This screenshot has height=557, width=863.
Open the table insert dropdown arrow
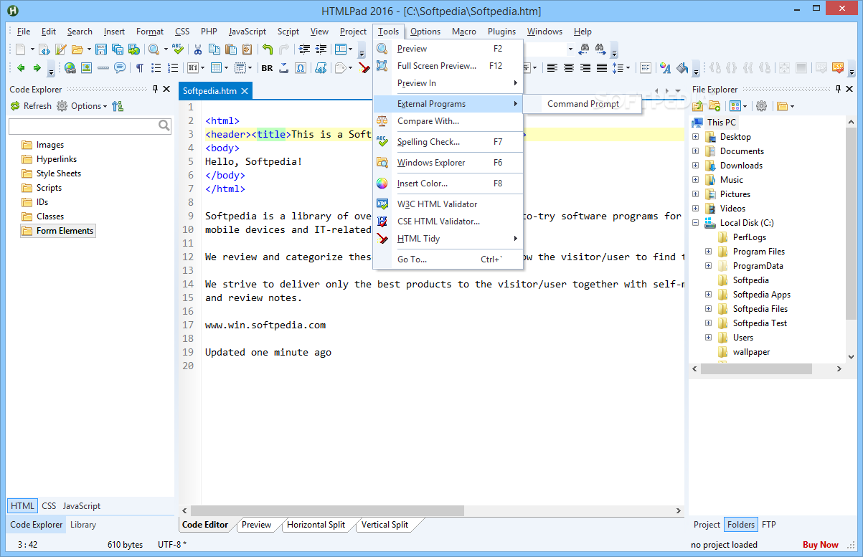coord(226,68)
